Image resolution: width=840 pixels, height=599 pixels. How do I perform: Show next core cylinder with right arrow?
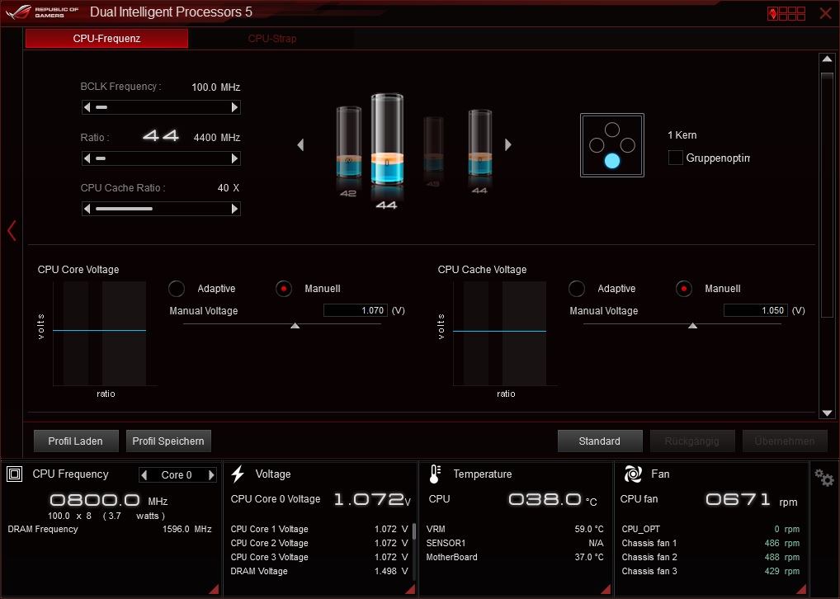[507, 144]
